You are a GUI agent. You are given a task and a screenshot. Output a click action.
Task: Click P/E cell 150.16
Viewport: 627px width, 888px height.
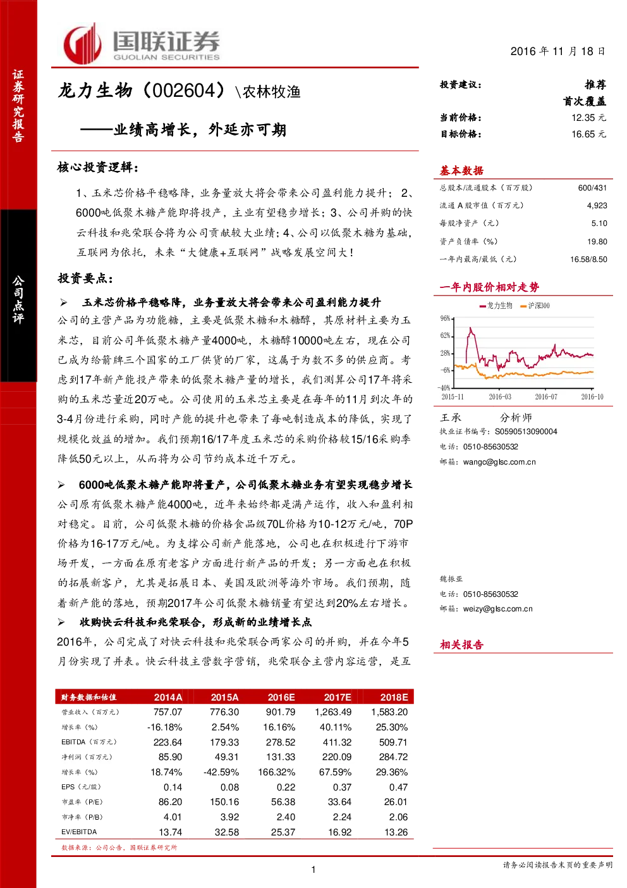[225, 802]
